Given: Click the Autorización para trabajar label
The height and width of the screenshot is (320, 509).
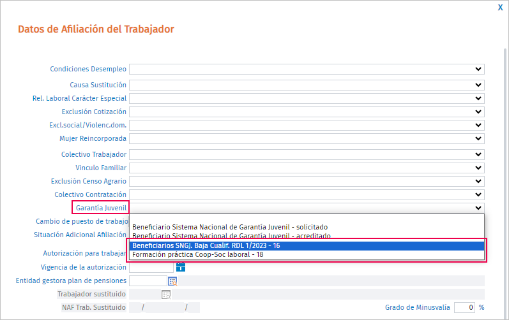Looking at the screenshot, I should click(x=84, y=253).
